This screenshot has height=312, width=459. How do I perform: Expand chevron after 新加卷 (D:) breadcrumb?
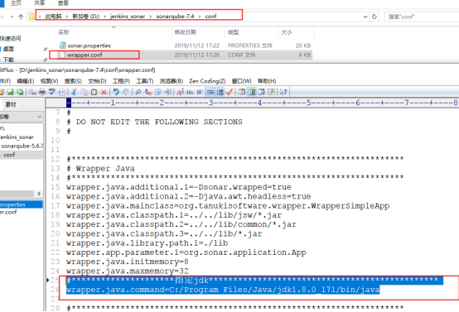(104, 17)
